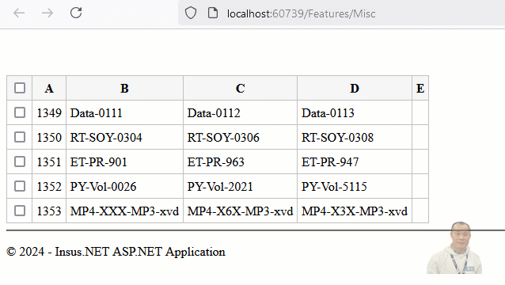Toggle the select-all header checkbox
This screenshot has width=505, height=285.
20,88
